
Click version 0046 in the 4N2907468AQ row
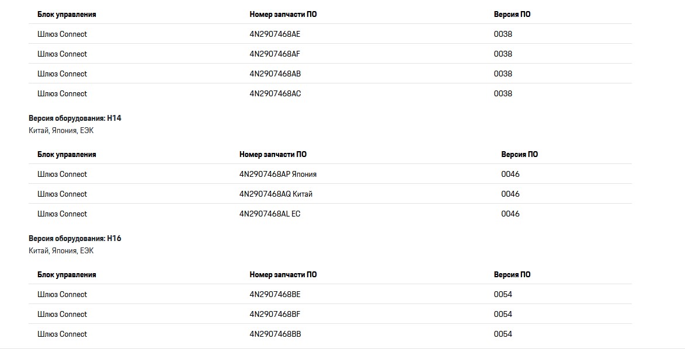click(510, 194)
